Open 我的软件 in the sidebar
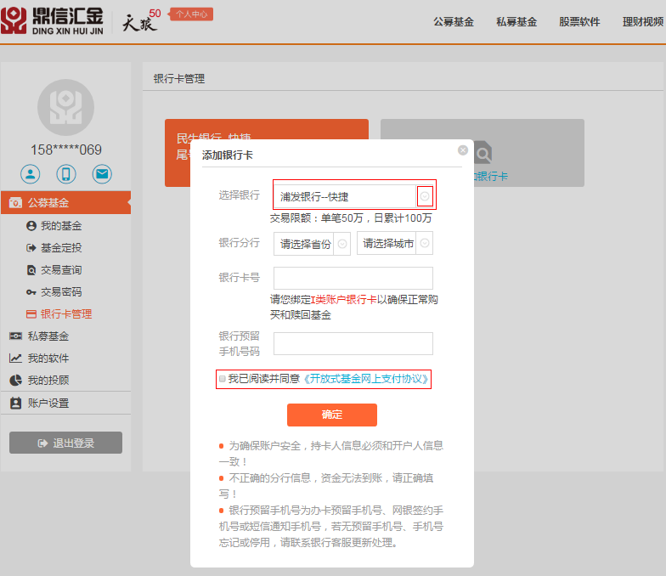The height and width of the screenshot is (576, 666). 48,359
